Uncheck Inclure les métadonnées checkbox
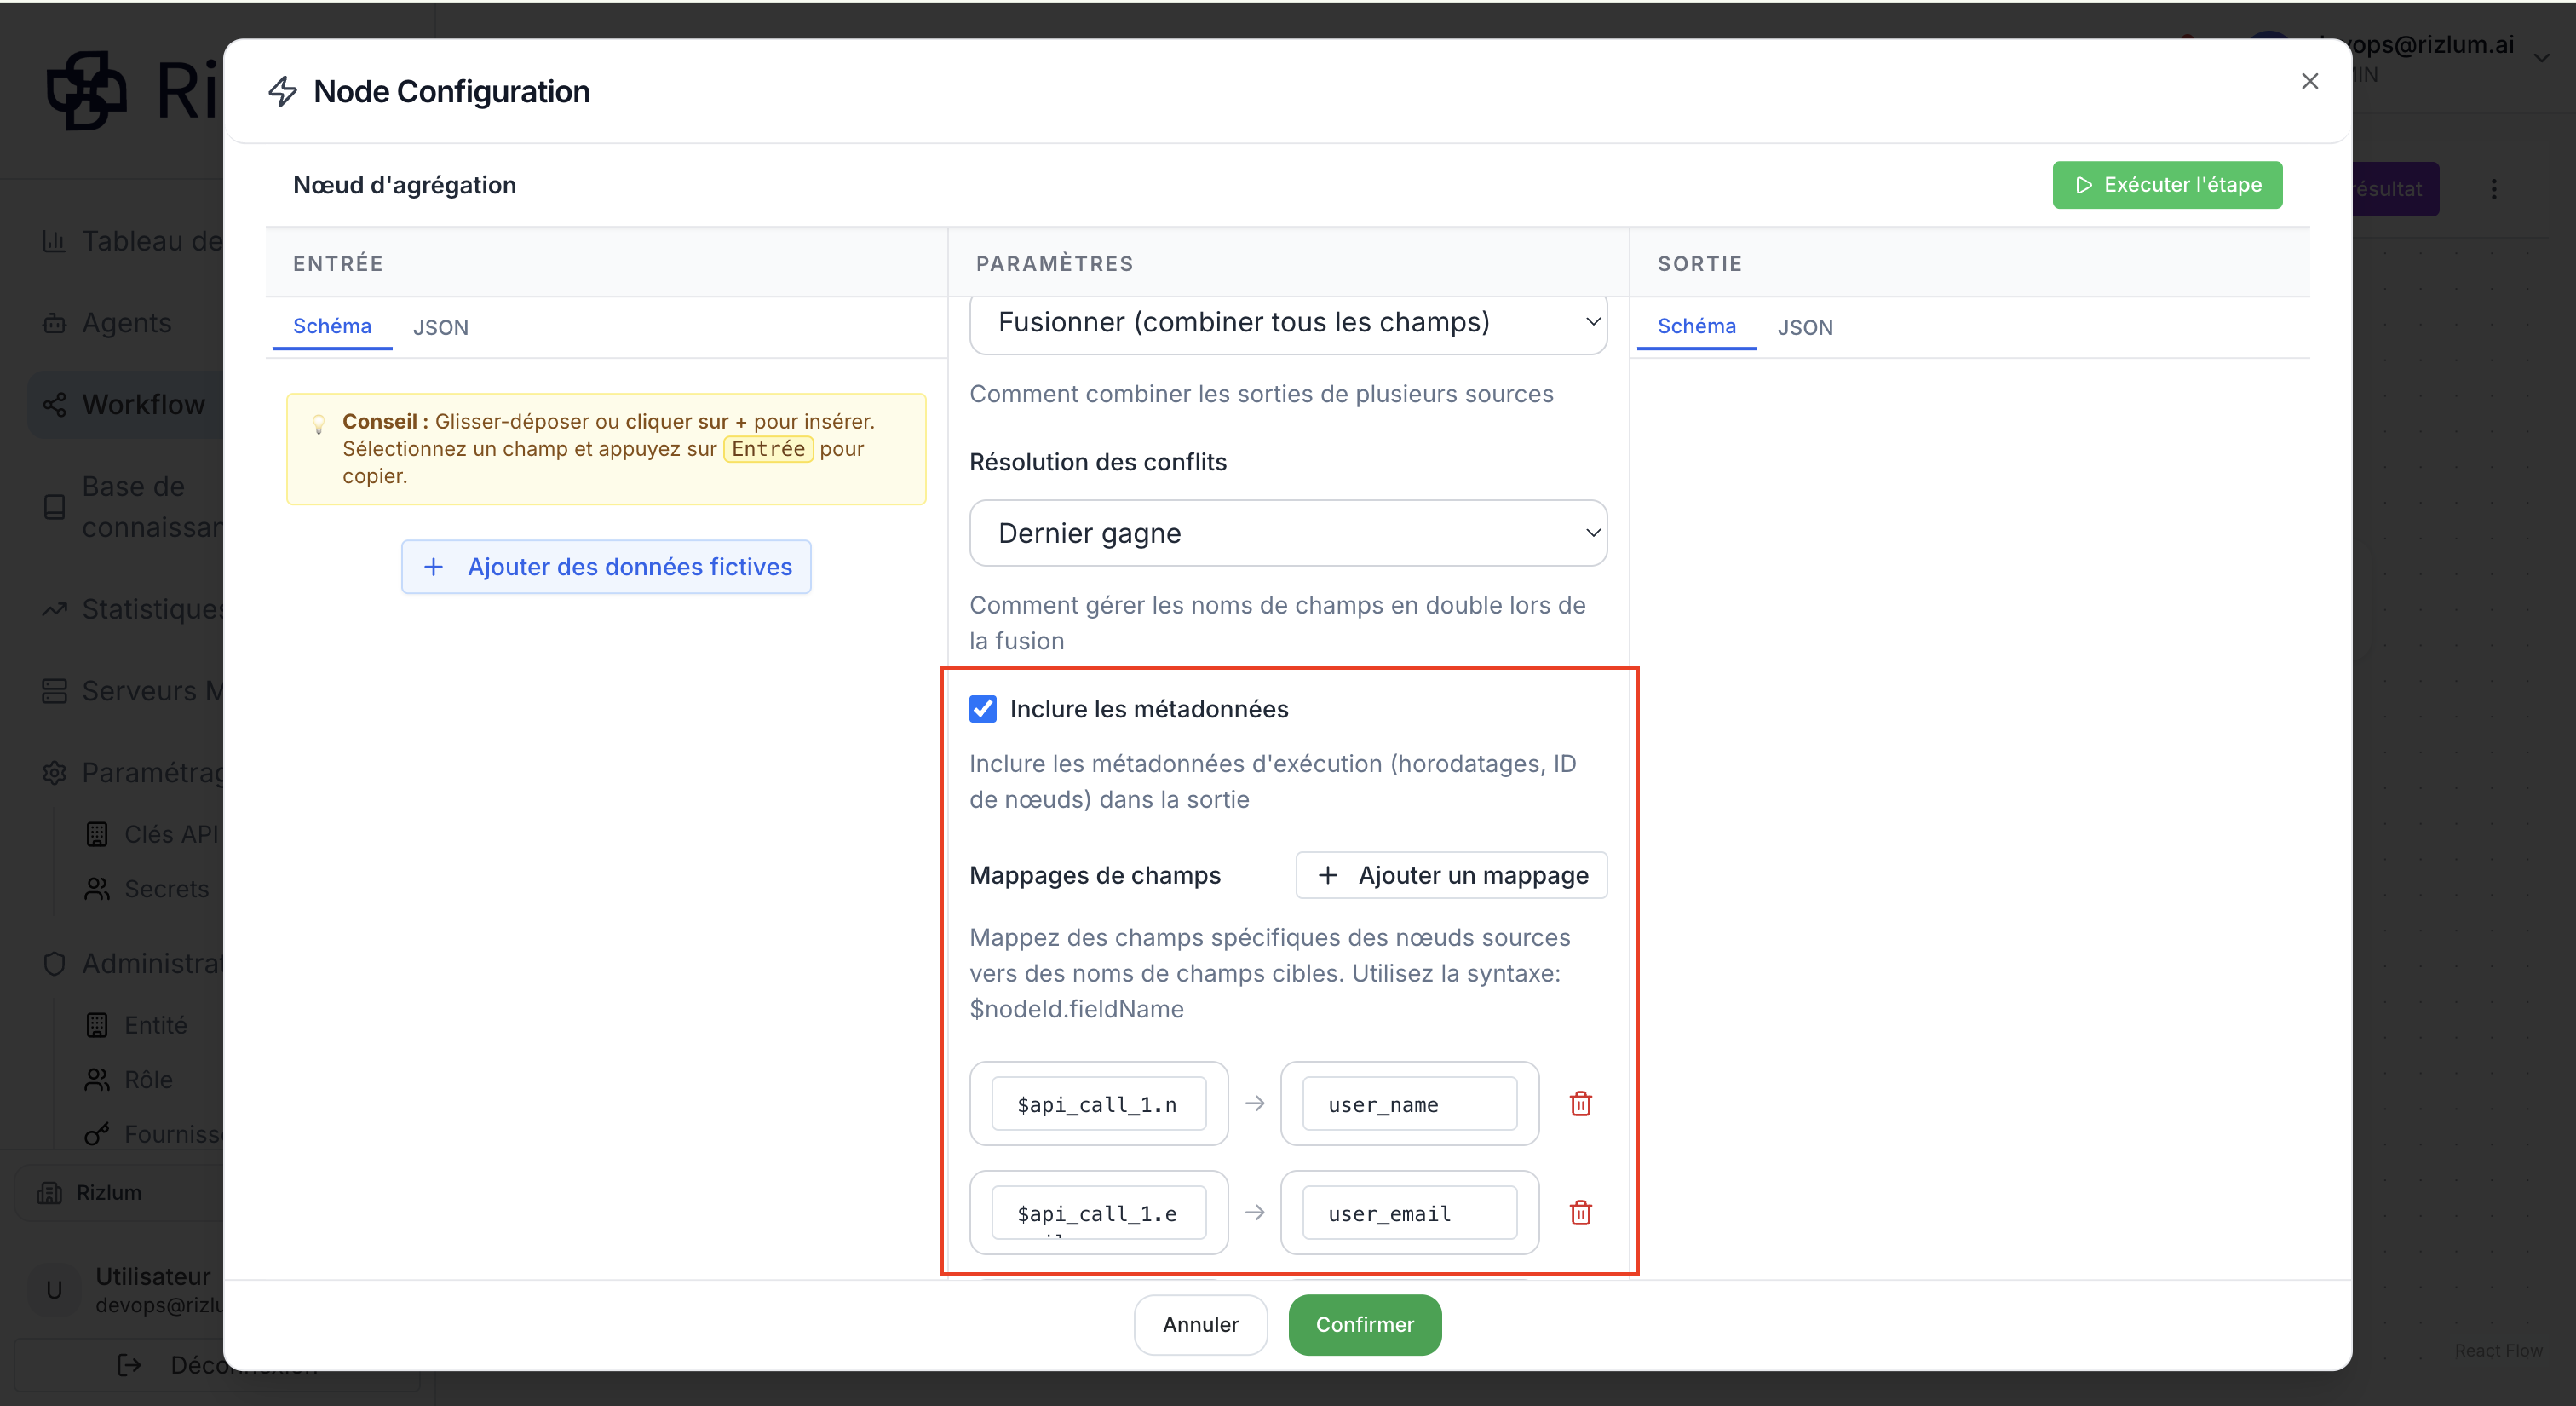Image resolution: width=2576 pixels, height=1406 pixels. coord(983,709)
